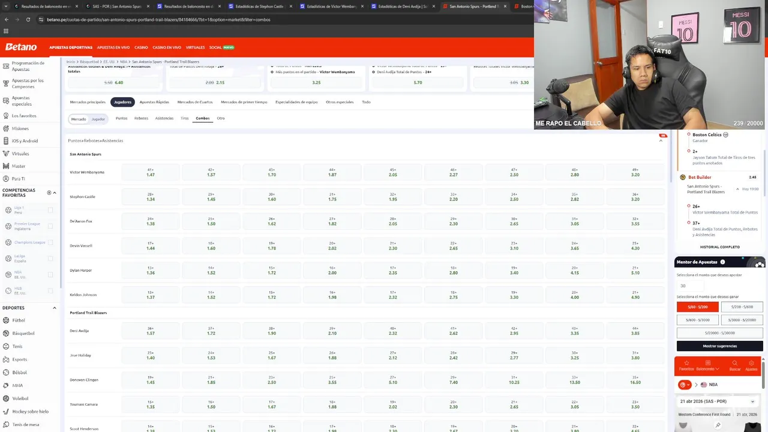Open 21 abr 2026 (SAS - POR) dropdown
Image resolution: width=768 pixels, height=432 pixels.
coord(718,401)
